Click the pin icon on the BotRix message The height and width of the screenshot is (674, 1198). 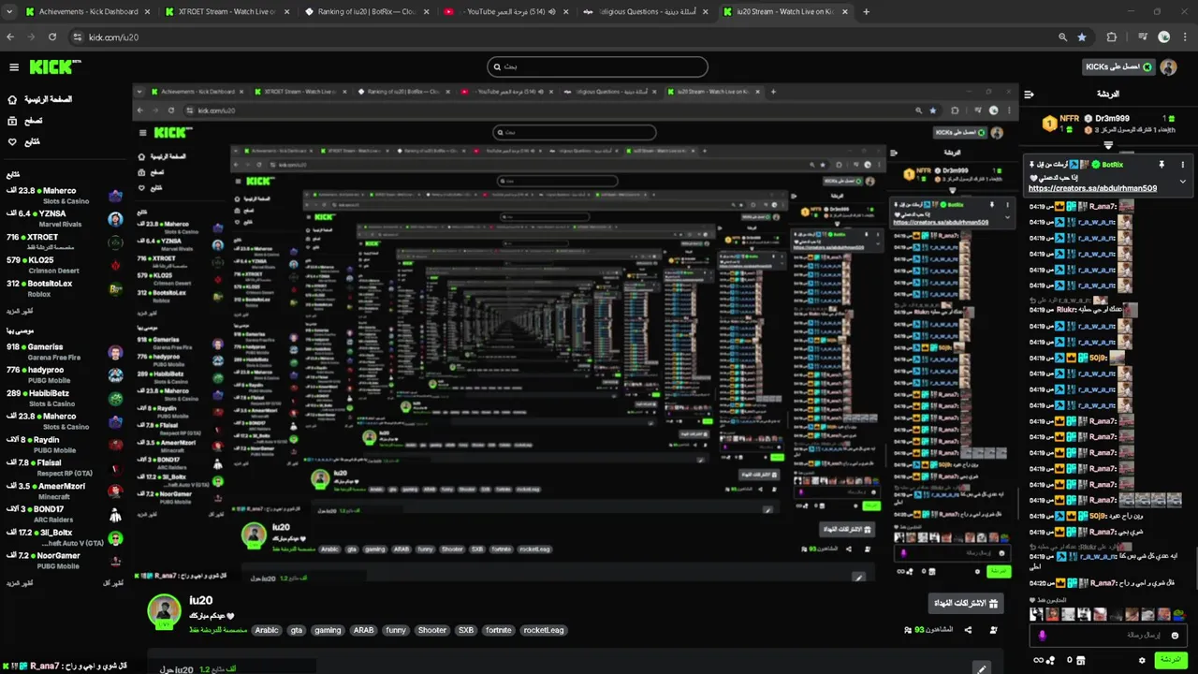click(x=1161, y=165)
